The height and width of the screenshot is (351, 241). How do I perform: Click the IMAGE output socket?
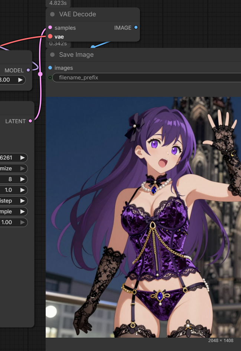click(136, 28)
